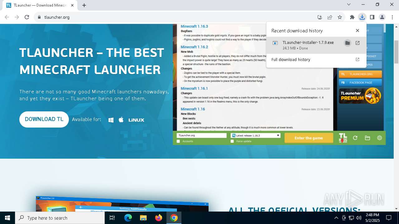Click the TLauncher PREMIUM banner

pyautogui.click(x=360, y=96)
